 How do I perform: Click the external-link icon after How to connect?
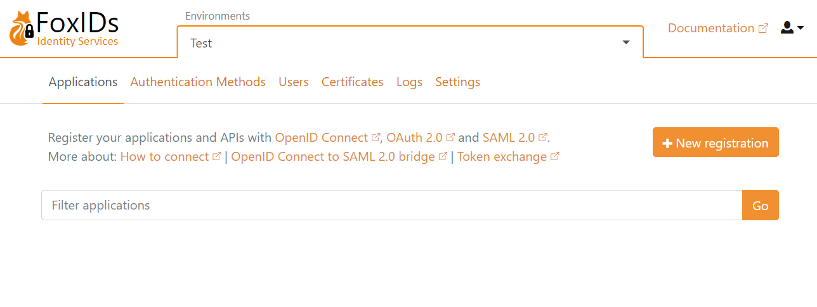tap(217, 156)
